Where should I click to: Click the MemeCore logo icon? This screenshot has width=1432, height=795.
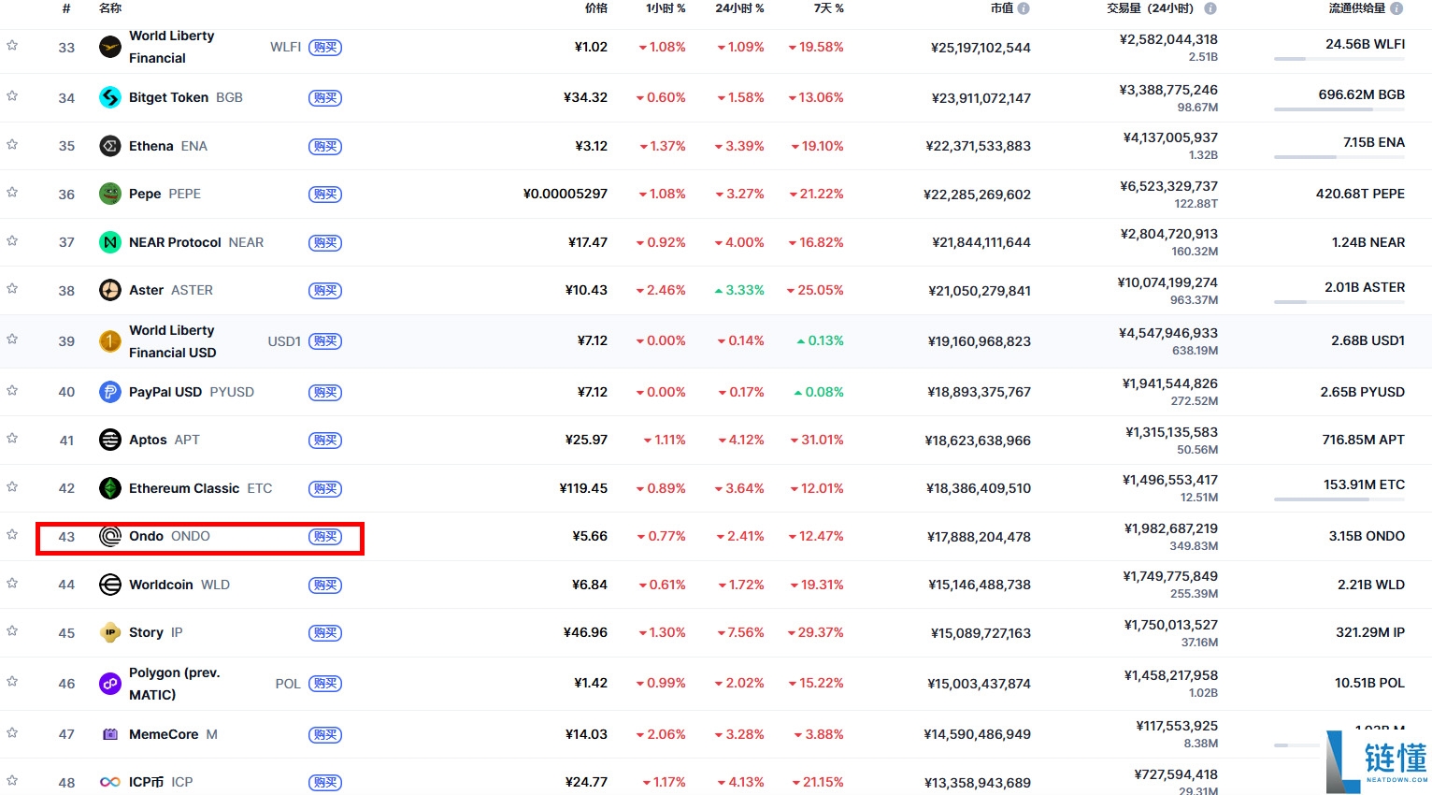[110, 734]
